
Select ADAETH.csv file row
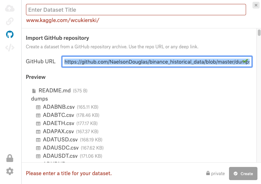pos(67,123)
